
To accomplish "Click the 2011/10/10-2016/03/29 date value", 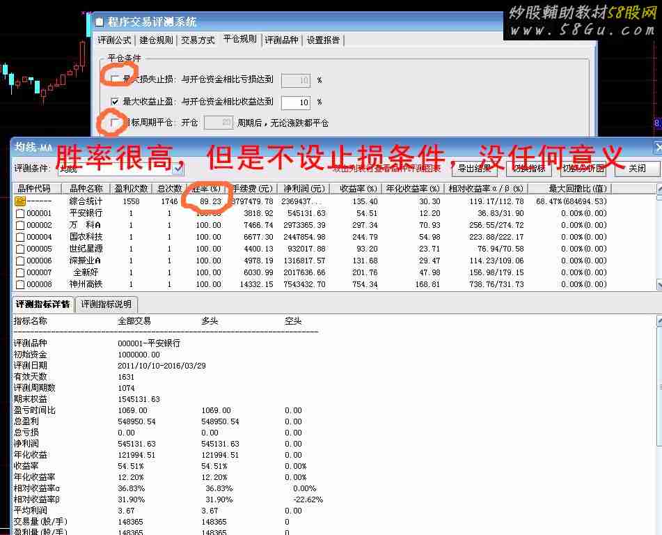I will pyautogui.click(x=161, y=366).
